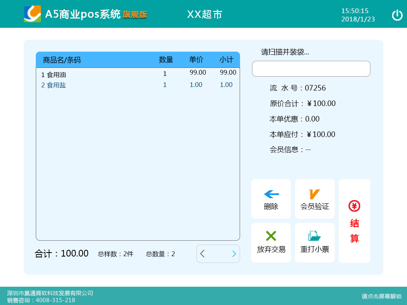The width and height of the screenshot is (407, 305).
Task: Click the 单价 column header
Action: [196, 60]
